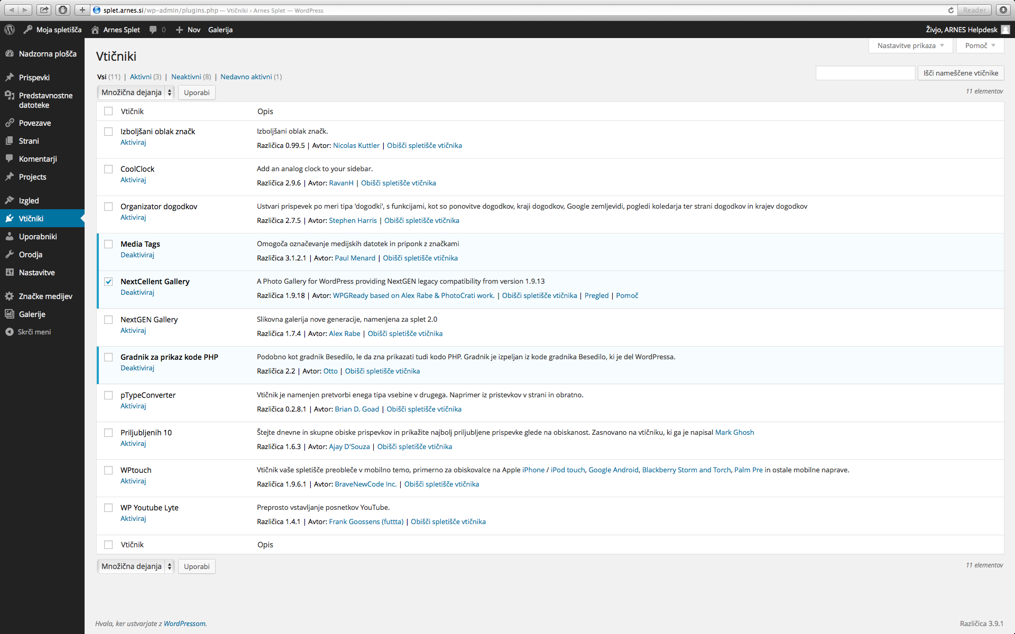1015x634 pixels.
Task: Click the Povezave chain link icon
Action: coord(10,123)
